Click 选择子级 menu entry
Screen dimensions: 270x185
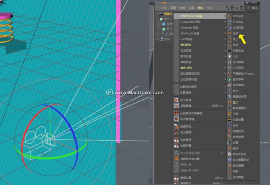(x=200, y=126)
